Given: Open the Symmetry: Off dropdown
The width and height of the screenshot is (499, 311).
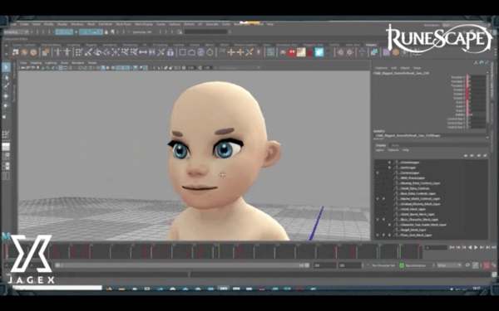Looking at the screenshot, I should [x=142, y=32].
